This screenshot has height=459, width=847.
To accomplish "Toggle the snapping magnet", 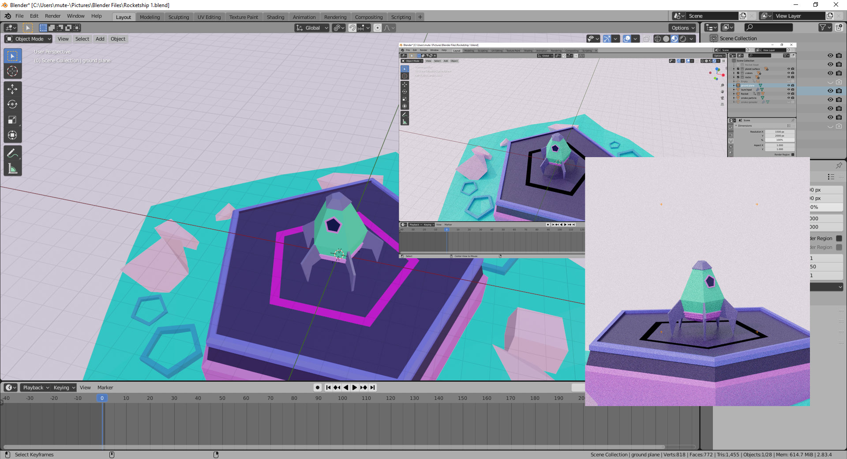I will click(x=352, y=28).
